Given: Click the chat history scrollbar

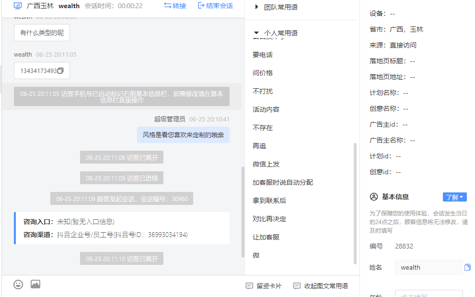Looking at the screenshot, I should coord(243,212).
